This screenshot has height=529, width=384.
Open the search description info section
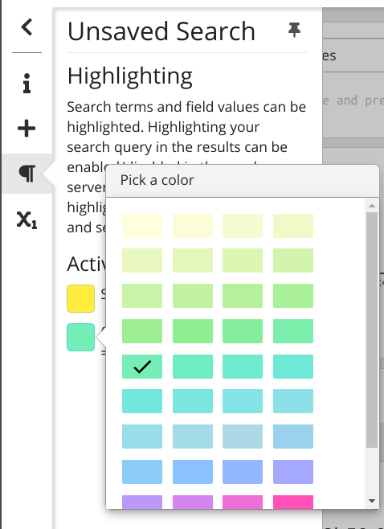[27, 83]
